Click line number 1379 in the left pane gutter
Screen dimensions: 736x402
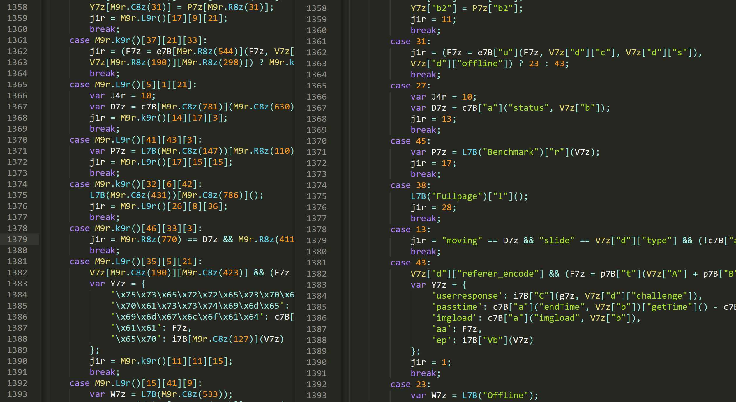click(x=17, y=239)
